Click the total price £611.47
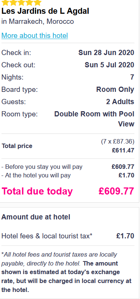This screenshot has height=299, width=140. pyautogui.click(x=123, y=151)
